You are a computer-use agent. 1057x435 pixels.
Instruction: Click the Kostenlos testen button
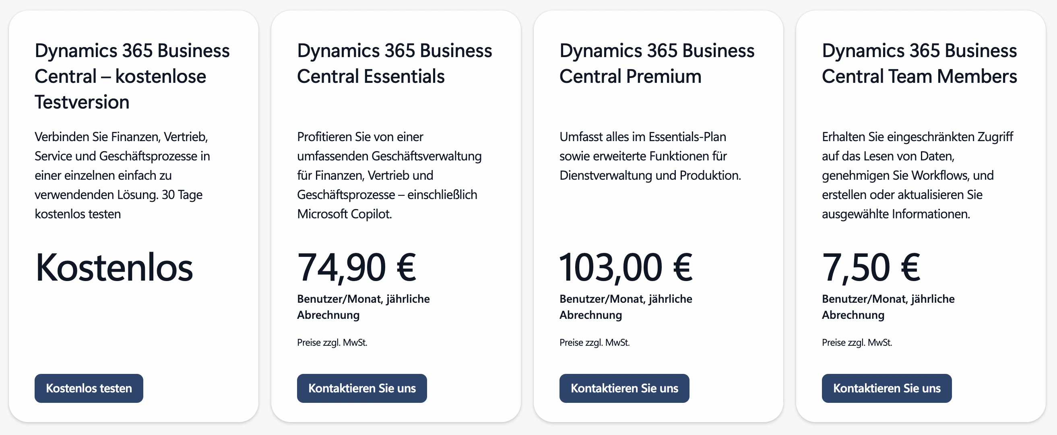[89, 388]
